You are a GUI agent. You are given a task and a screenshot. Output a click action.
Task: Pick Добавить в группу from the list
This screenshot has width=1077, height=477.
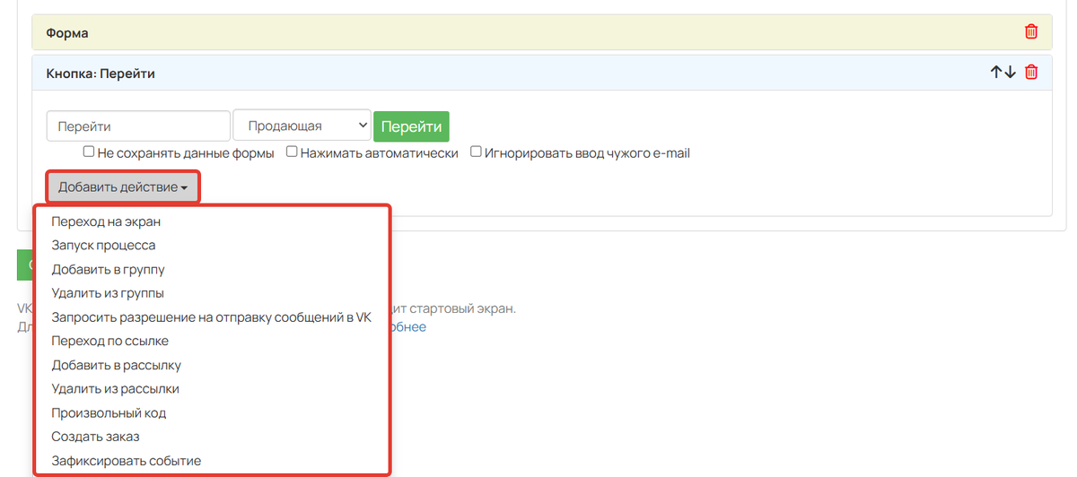tap(108, 269)
